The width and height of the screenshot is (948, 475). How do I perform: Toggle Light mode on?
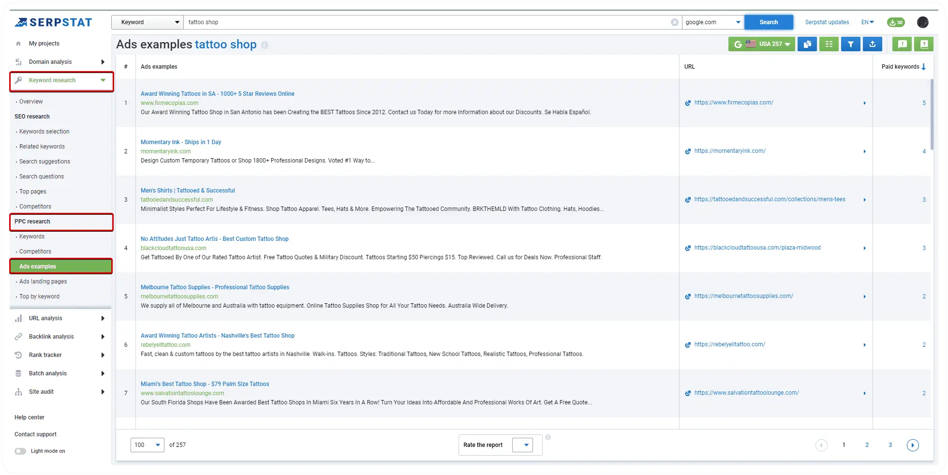point(20,450)
